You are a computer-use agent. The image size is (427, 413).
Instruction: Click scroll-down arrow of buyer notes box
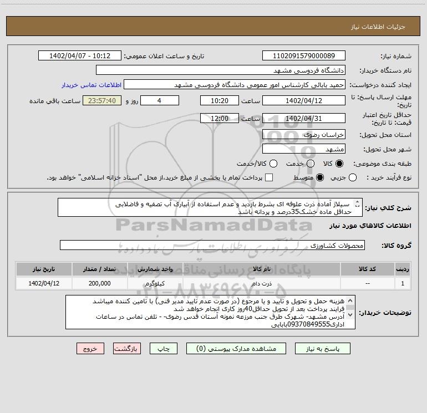click(x=350, y=315)
